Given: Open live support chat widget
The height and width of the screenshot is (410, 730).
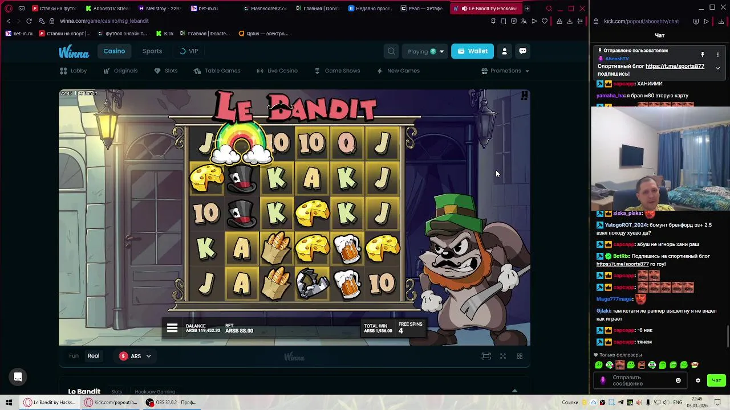Looking at the screenshot, I should click(18, 377).
